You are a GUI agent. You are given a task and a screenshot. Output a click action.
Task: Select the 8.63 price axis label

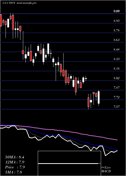(116, 40)
